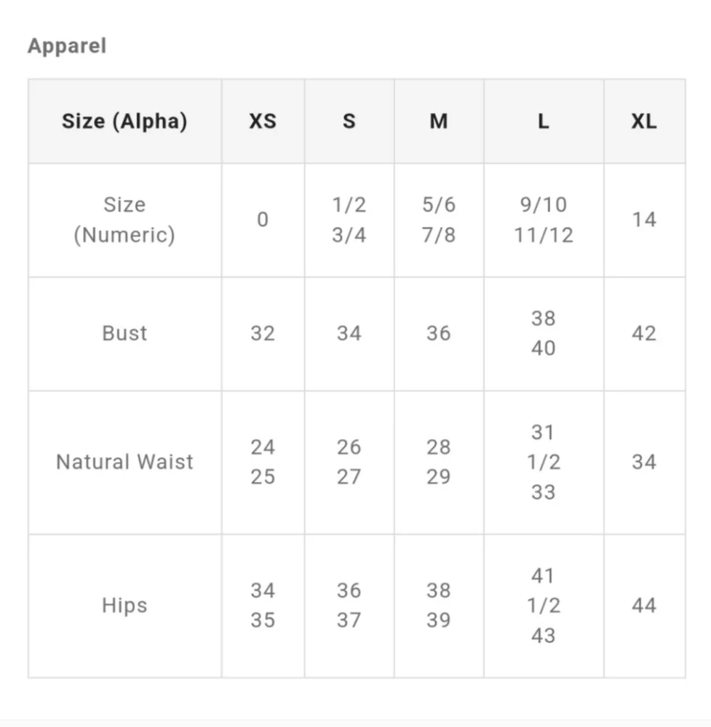Screen dimensions: 711x727
Task: Click numeric size 0 in XS column
Action: point(263,220)
